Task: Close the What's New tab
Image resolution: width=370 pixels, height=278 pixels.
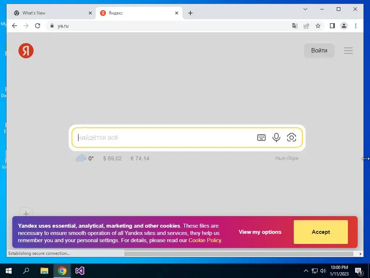Action: pos(90,13)
